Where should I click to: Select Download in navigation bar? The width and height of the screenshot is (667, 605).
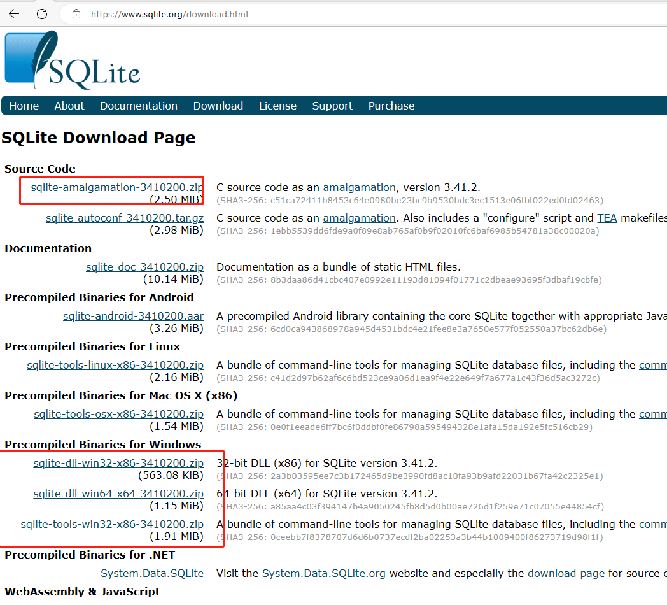point(218,106)
